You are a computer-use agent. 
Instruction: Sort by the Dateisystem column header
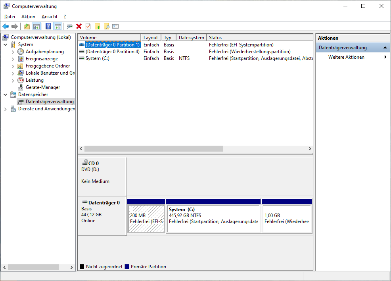click(x=191, y=37)
